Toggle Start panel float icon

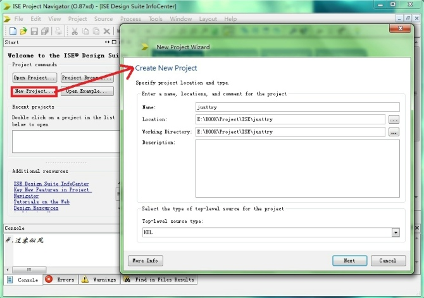pyautogui.click(x=114, y=42)
